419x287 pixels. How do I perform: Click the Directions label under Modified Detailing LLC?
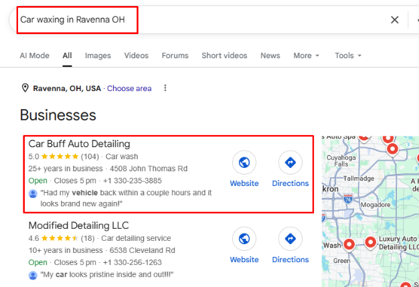click(290, 260)
